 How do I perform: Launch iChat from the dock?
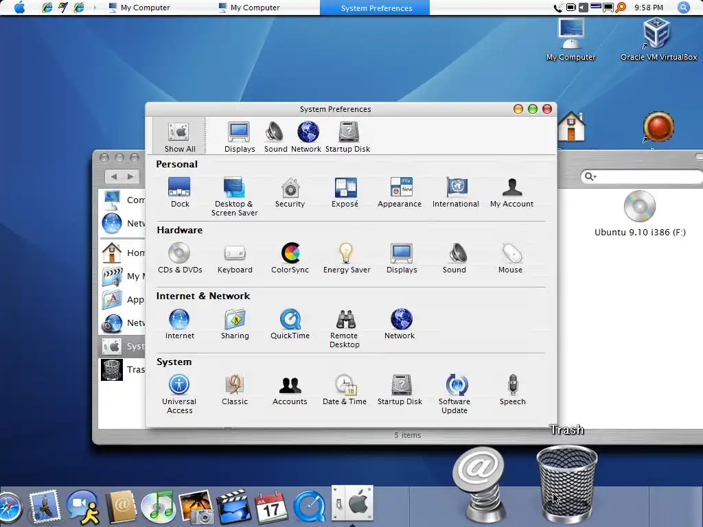pyautogui.click(x=83, y=507)
